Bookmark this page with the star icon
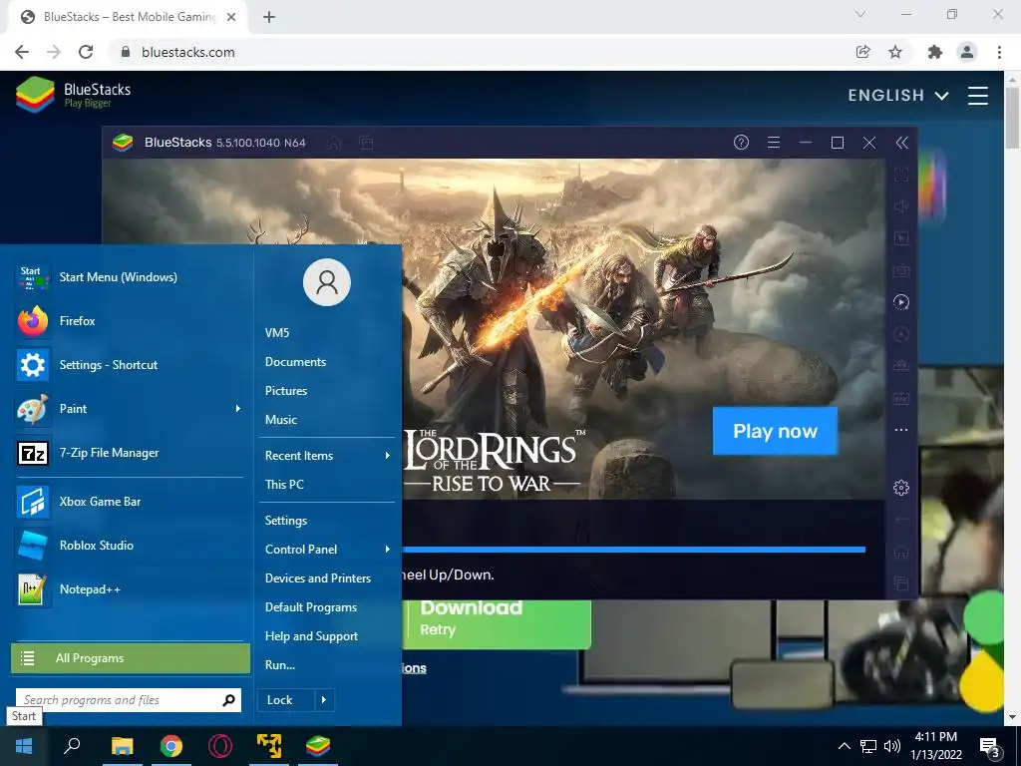Screen dimensions: 1021x766 pyautogui.click(x=895, y=52)
